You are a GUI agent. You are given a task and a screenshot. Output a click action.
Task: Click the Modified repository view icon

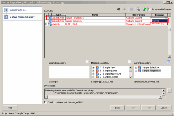pos(129,62)
